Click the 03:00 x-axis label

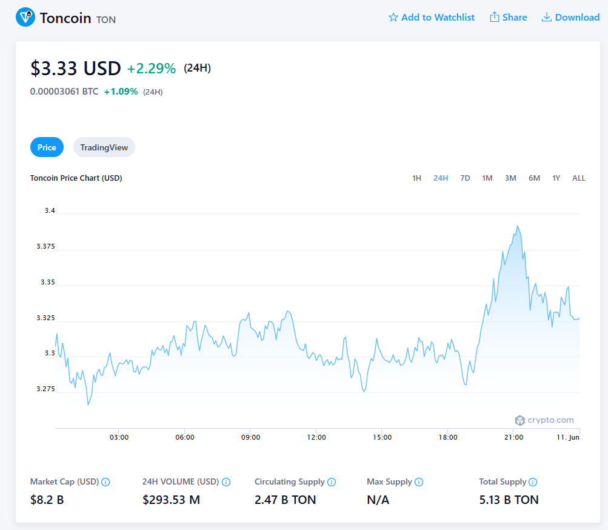tap(119, 437)
